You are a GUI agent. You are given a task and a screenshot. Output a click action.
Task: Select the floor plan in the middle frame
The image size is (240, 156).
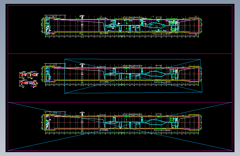pyautogui.click(x=122, y=74)
